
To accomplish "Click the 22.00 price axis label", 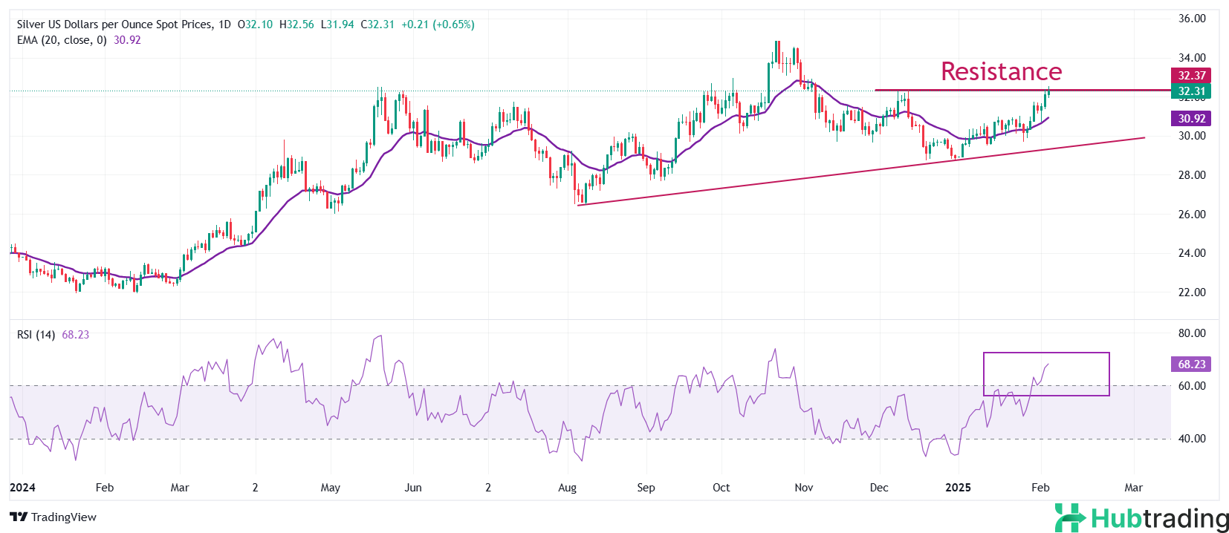I will tap(1192, 292).
